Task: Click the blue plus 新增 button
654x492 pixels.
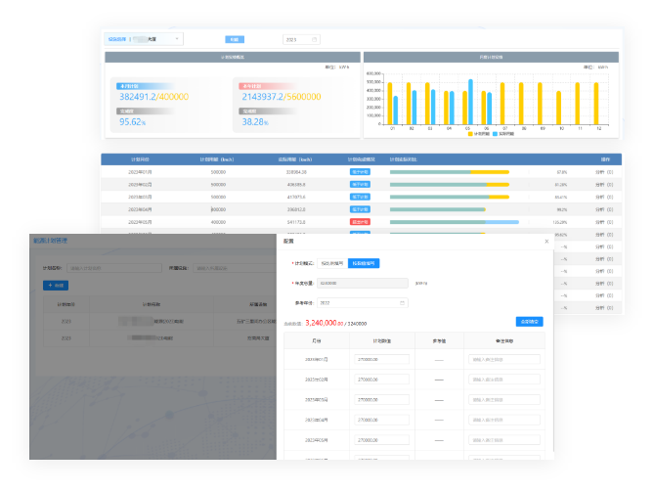Action: point(55,286)
